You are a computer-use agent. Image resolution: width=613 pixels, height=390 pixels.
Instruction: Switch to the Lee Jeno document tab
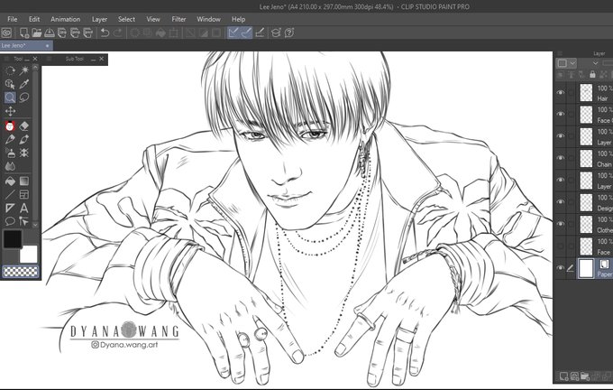pos(26,45)
